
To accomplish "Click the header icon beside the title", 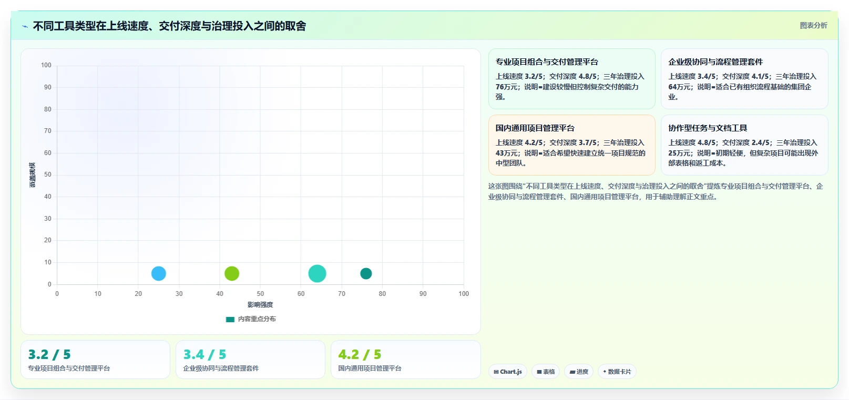I will click(x=25, y=26).
